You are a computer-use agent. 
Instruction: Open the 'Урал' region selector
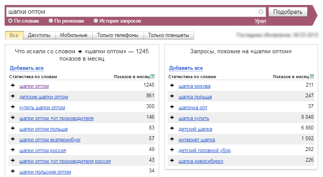pos(260,21)
